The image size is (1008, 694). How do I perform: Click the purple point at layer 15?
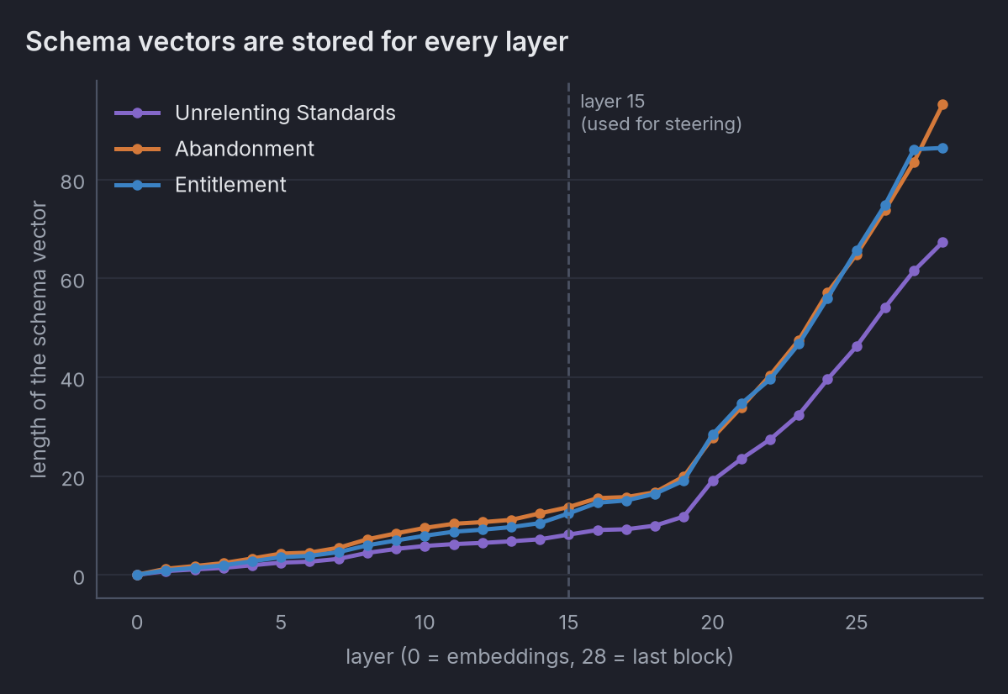(568, 534)
